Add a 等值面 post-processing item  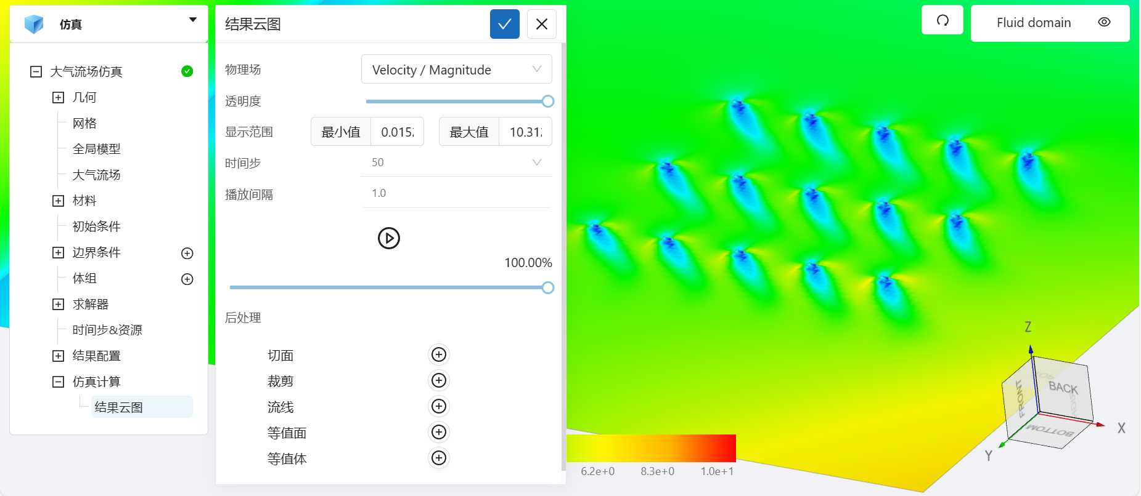pyautogui.click(x=439, y=432)
